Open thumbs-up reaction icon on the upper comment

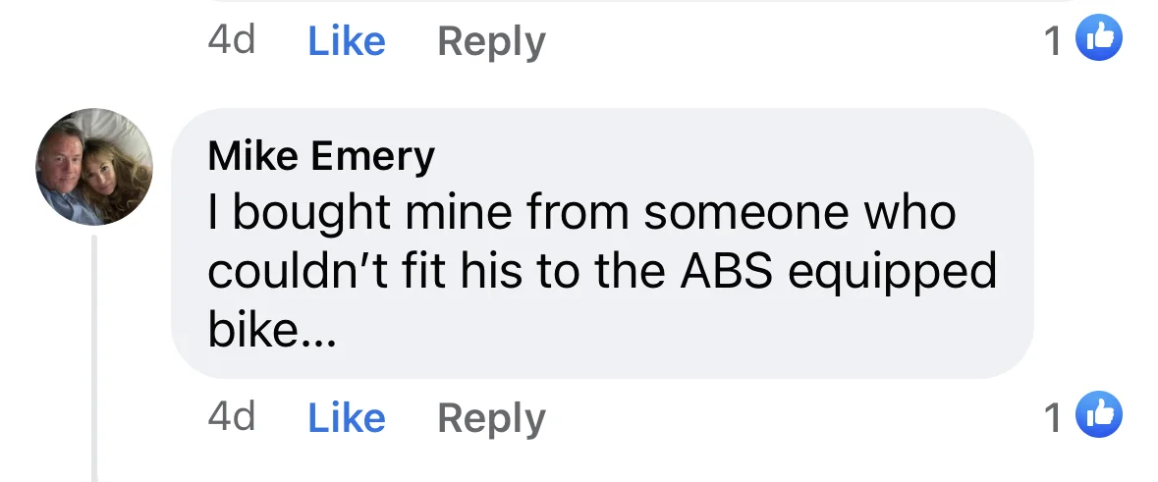[x=1100, y=39]
